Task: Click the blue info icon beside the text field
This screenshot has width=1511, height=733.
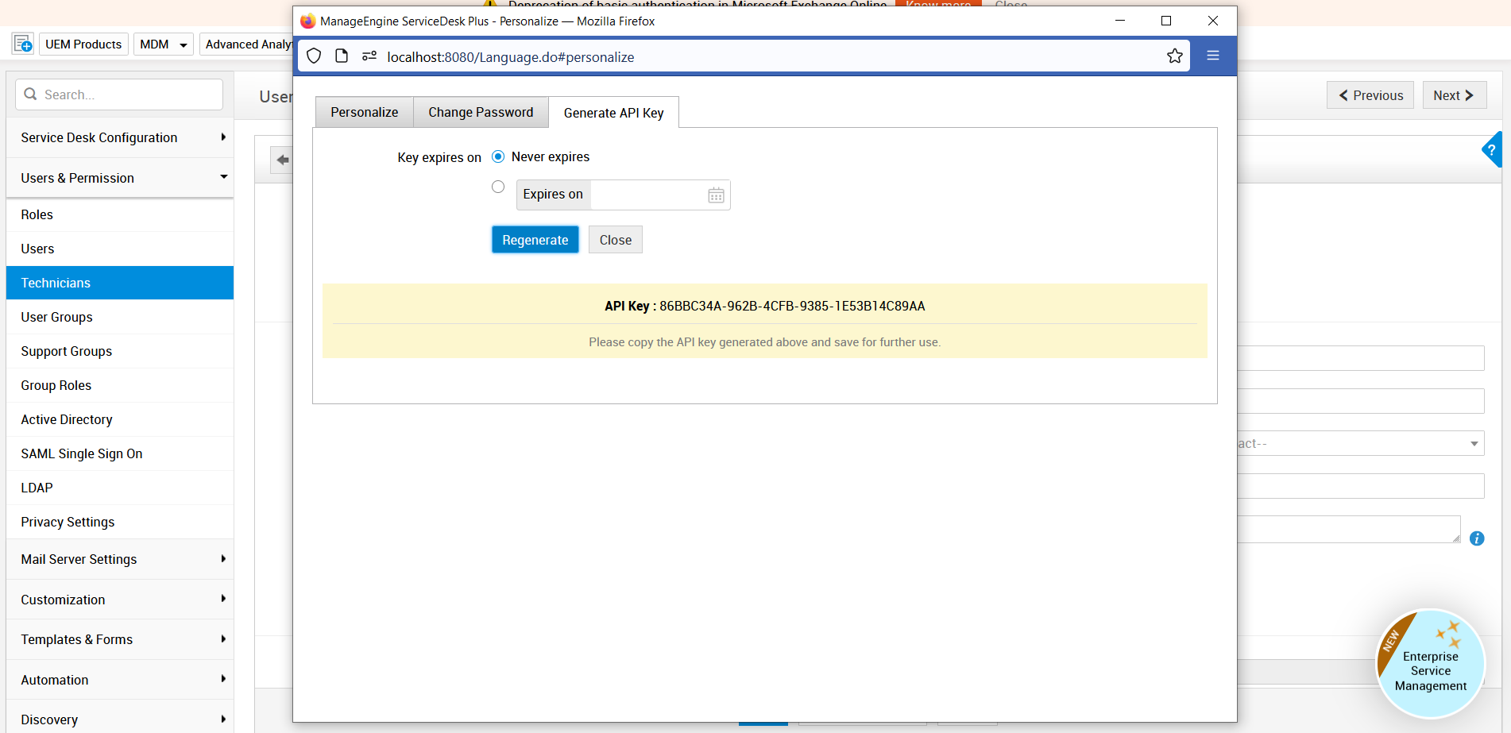Action: point(1478,538)
